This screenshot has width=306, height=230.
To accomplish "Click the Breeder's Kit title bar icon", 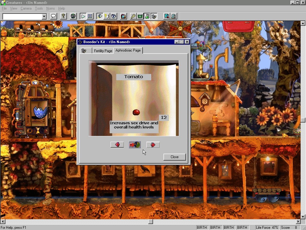I will (80, 42).
